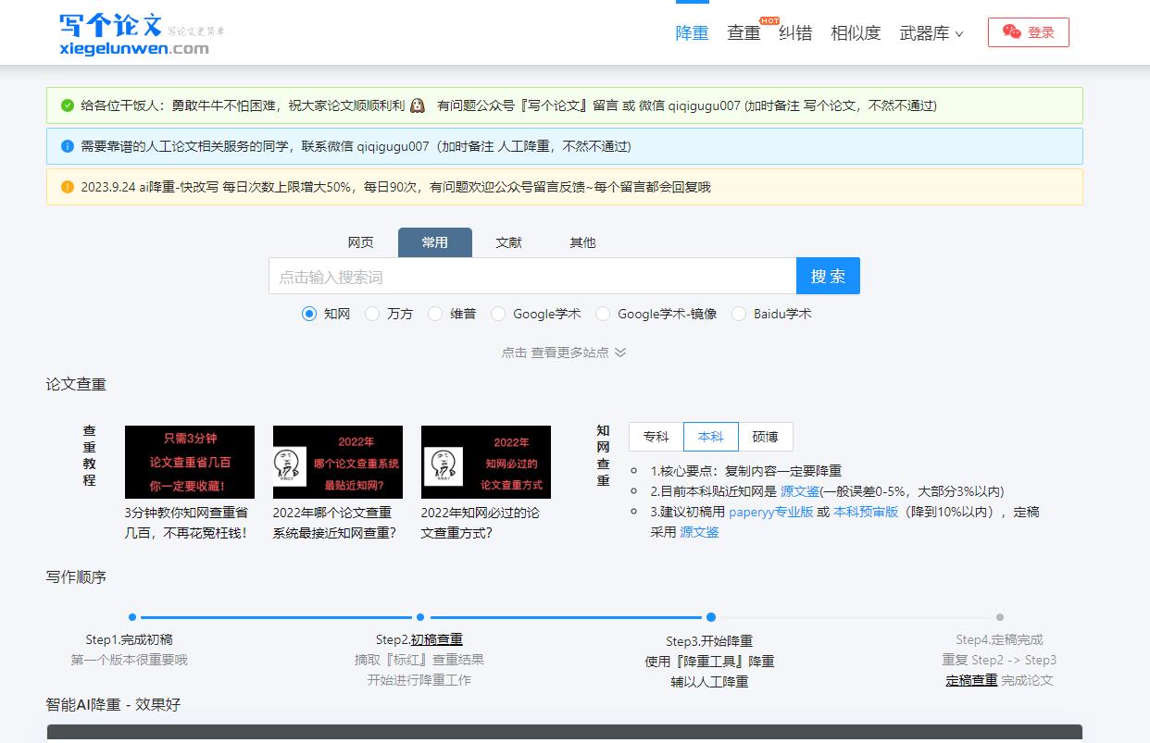
Task: Click the 定稿查重 link in Step4
Action: coord(971,680)
